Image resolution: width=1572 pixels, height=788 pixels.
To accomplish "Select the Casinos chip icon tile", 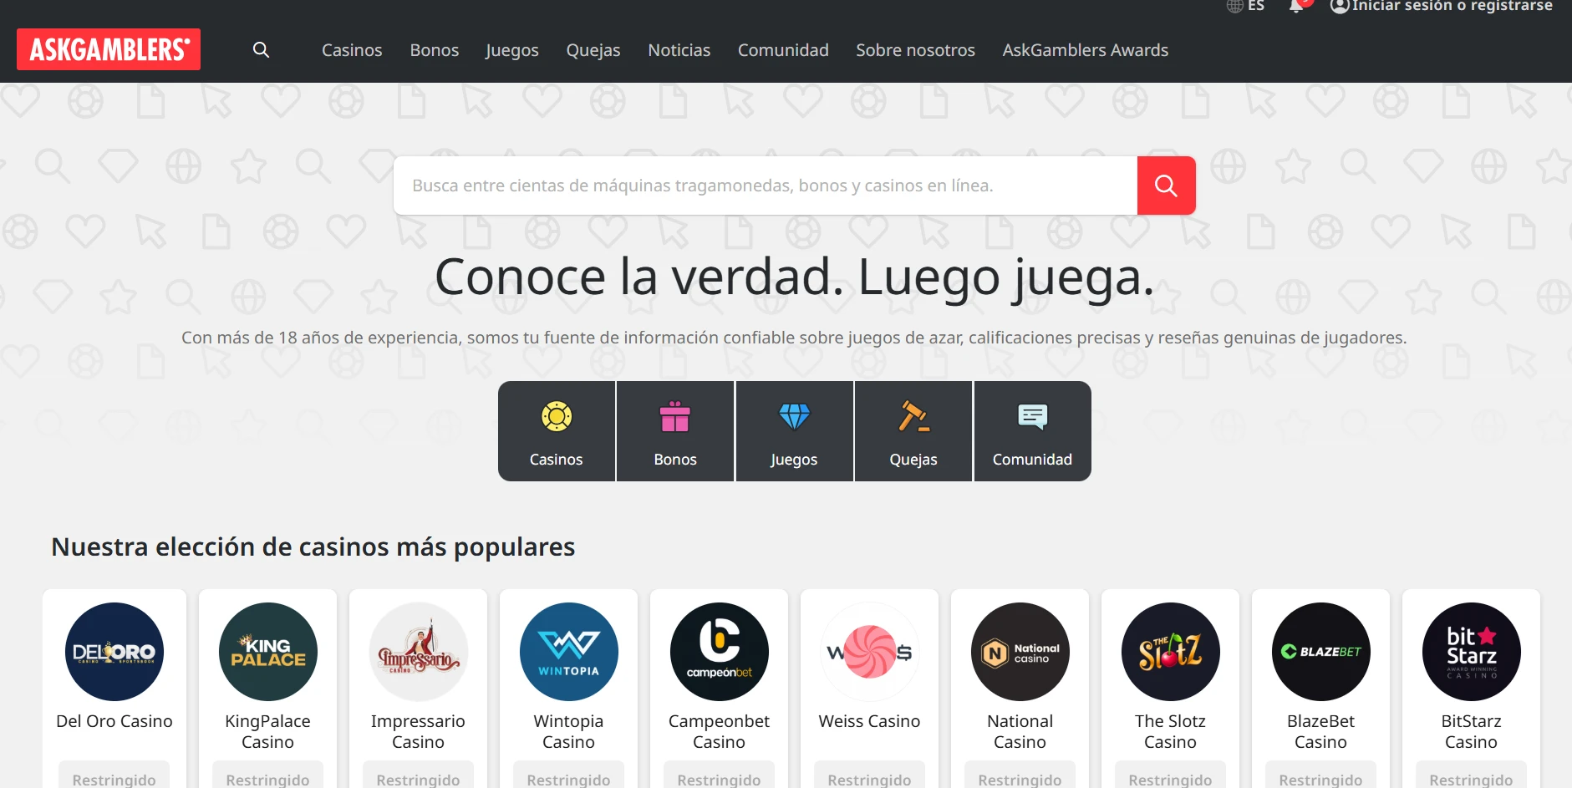I will click(557, 431).
